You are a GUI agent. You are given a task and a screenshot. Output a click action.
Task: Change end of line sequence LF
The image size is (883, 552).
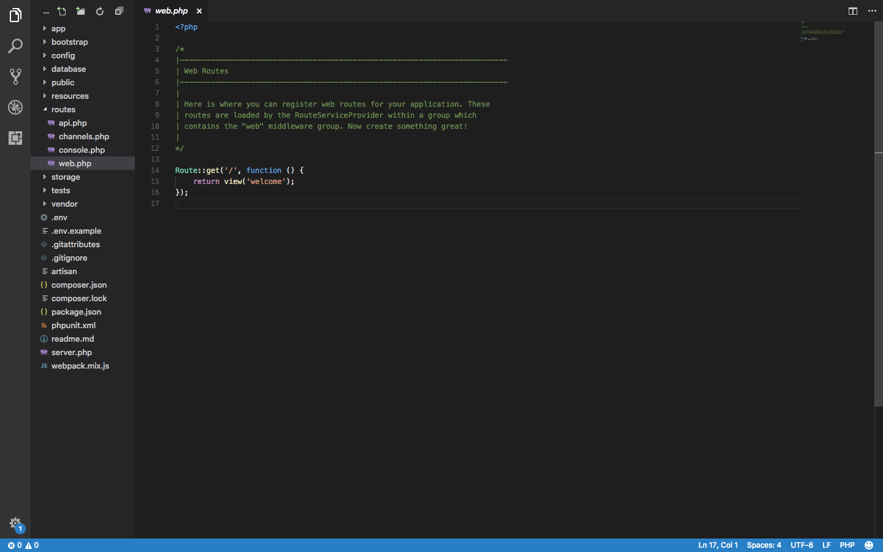[x=827, y=545]
